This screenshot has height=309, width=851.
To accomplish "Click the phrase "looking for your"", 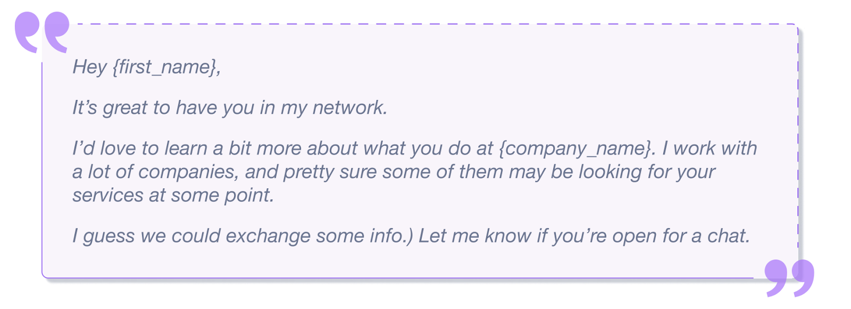I will (x=647, y=172).
